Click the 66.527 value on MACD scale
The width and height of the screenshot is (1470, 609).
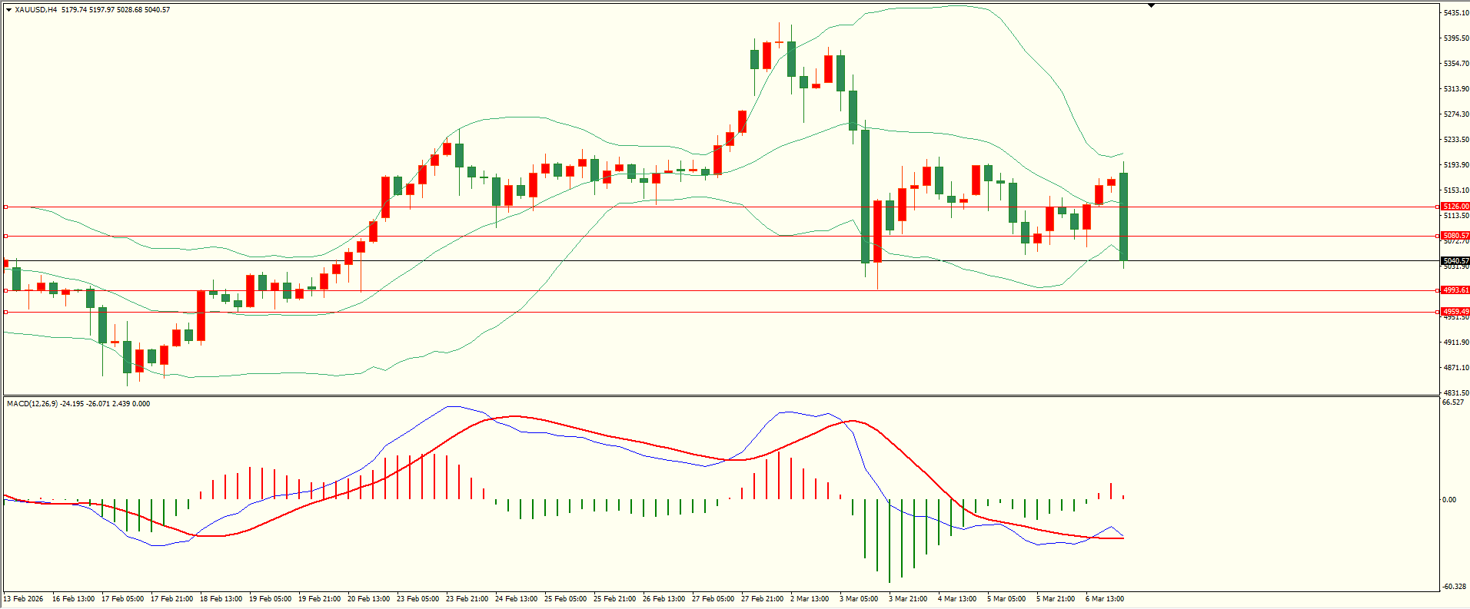tap(1452, 402)
